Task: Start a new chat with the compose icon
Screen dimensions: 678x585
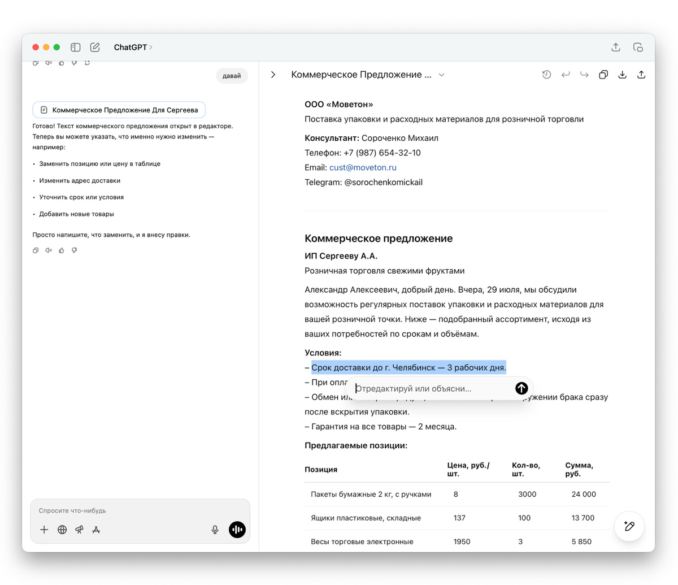Action: coord(95,47)
